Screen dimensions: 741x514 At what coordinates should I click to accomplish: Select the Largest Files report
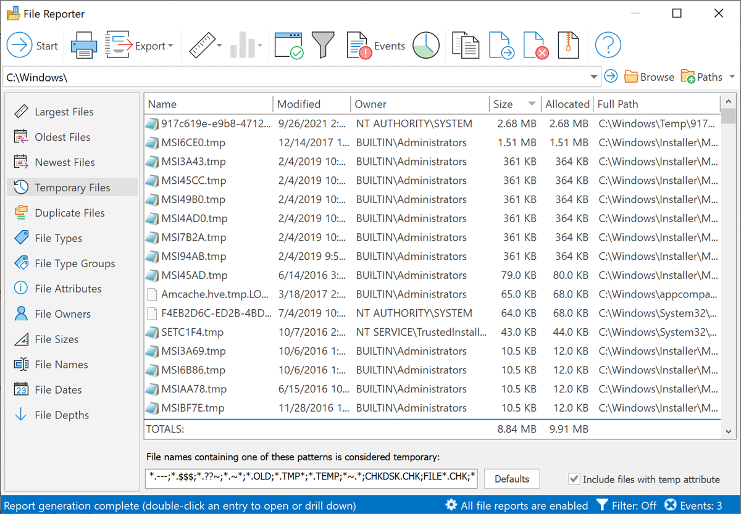[72, 112]
